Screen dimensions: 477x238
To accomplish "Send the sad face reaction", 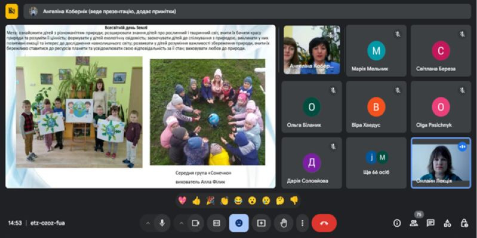I will 266,200.
